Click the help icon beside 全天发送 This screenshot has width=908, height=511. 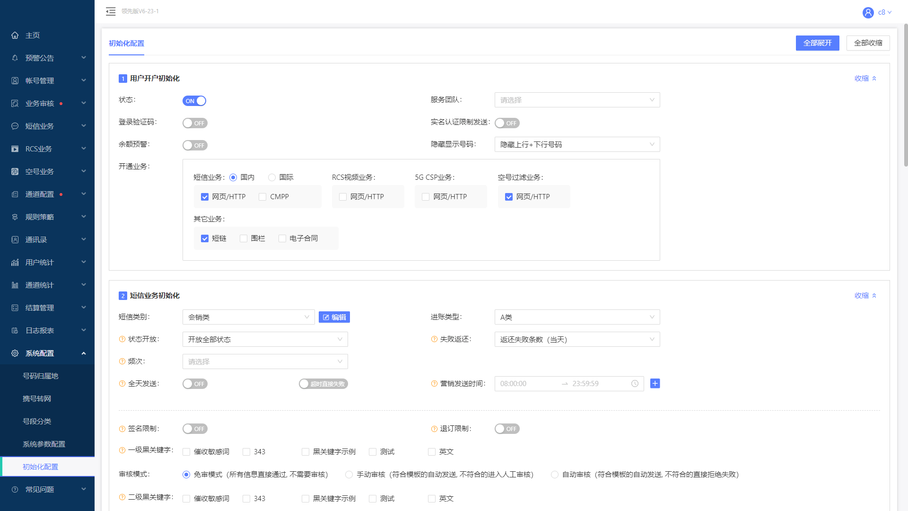coord(122,384)
